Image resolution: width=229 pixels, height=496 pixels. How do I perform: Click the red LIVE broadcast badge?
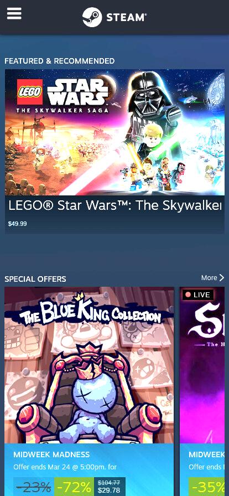click(x=197, y=295)
